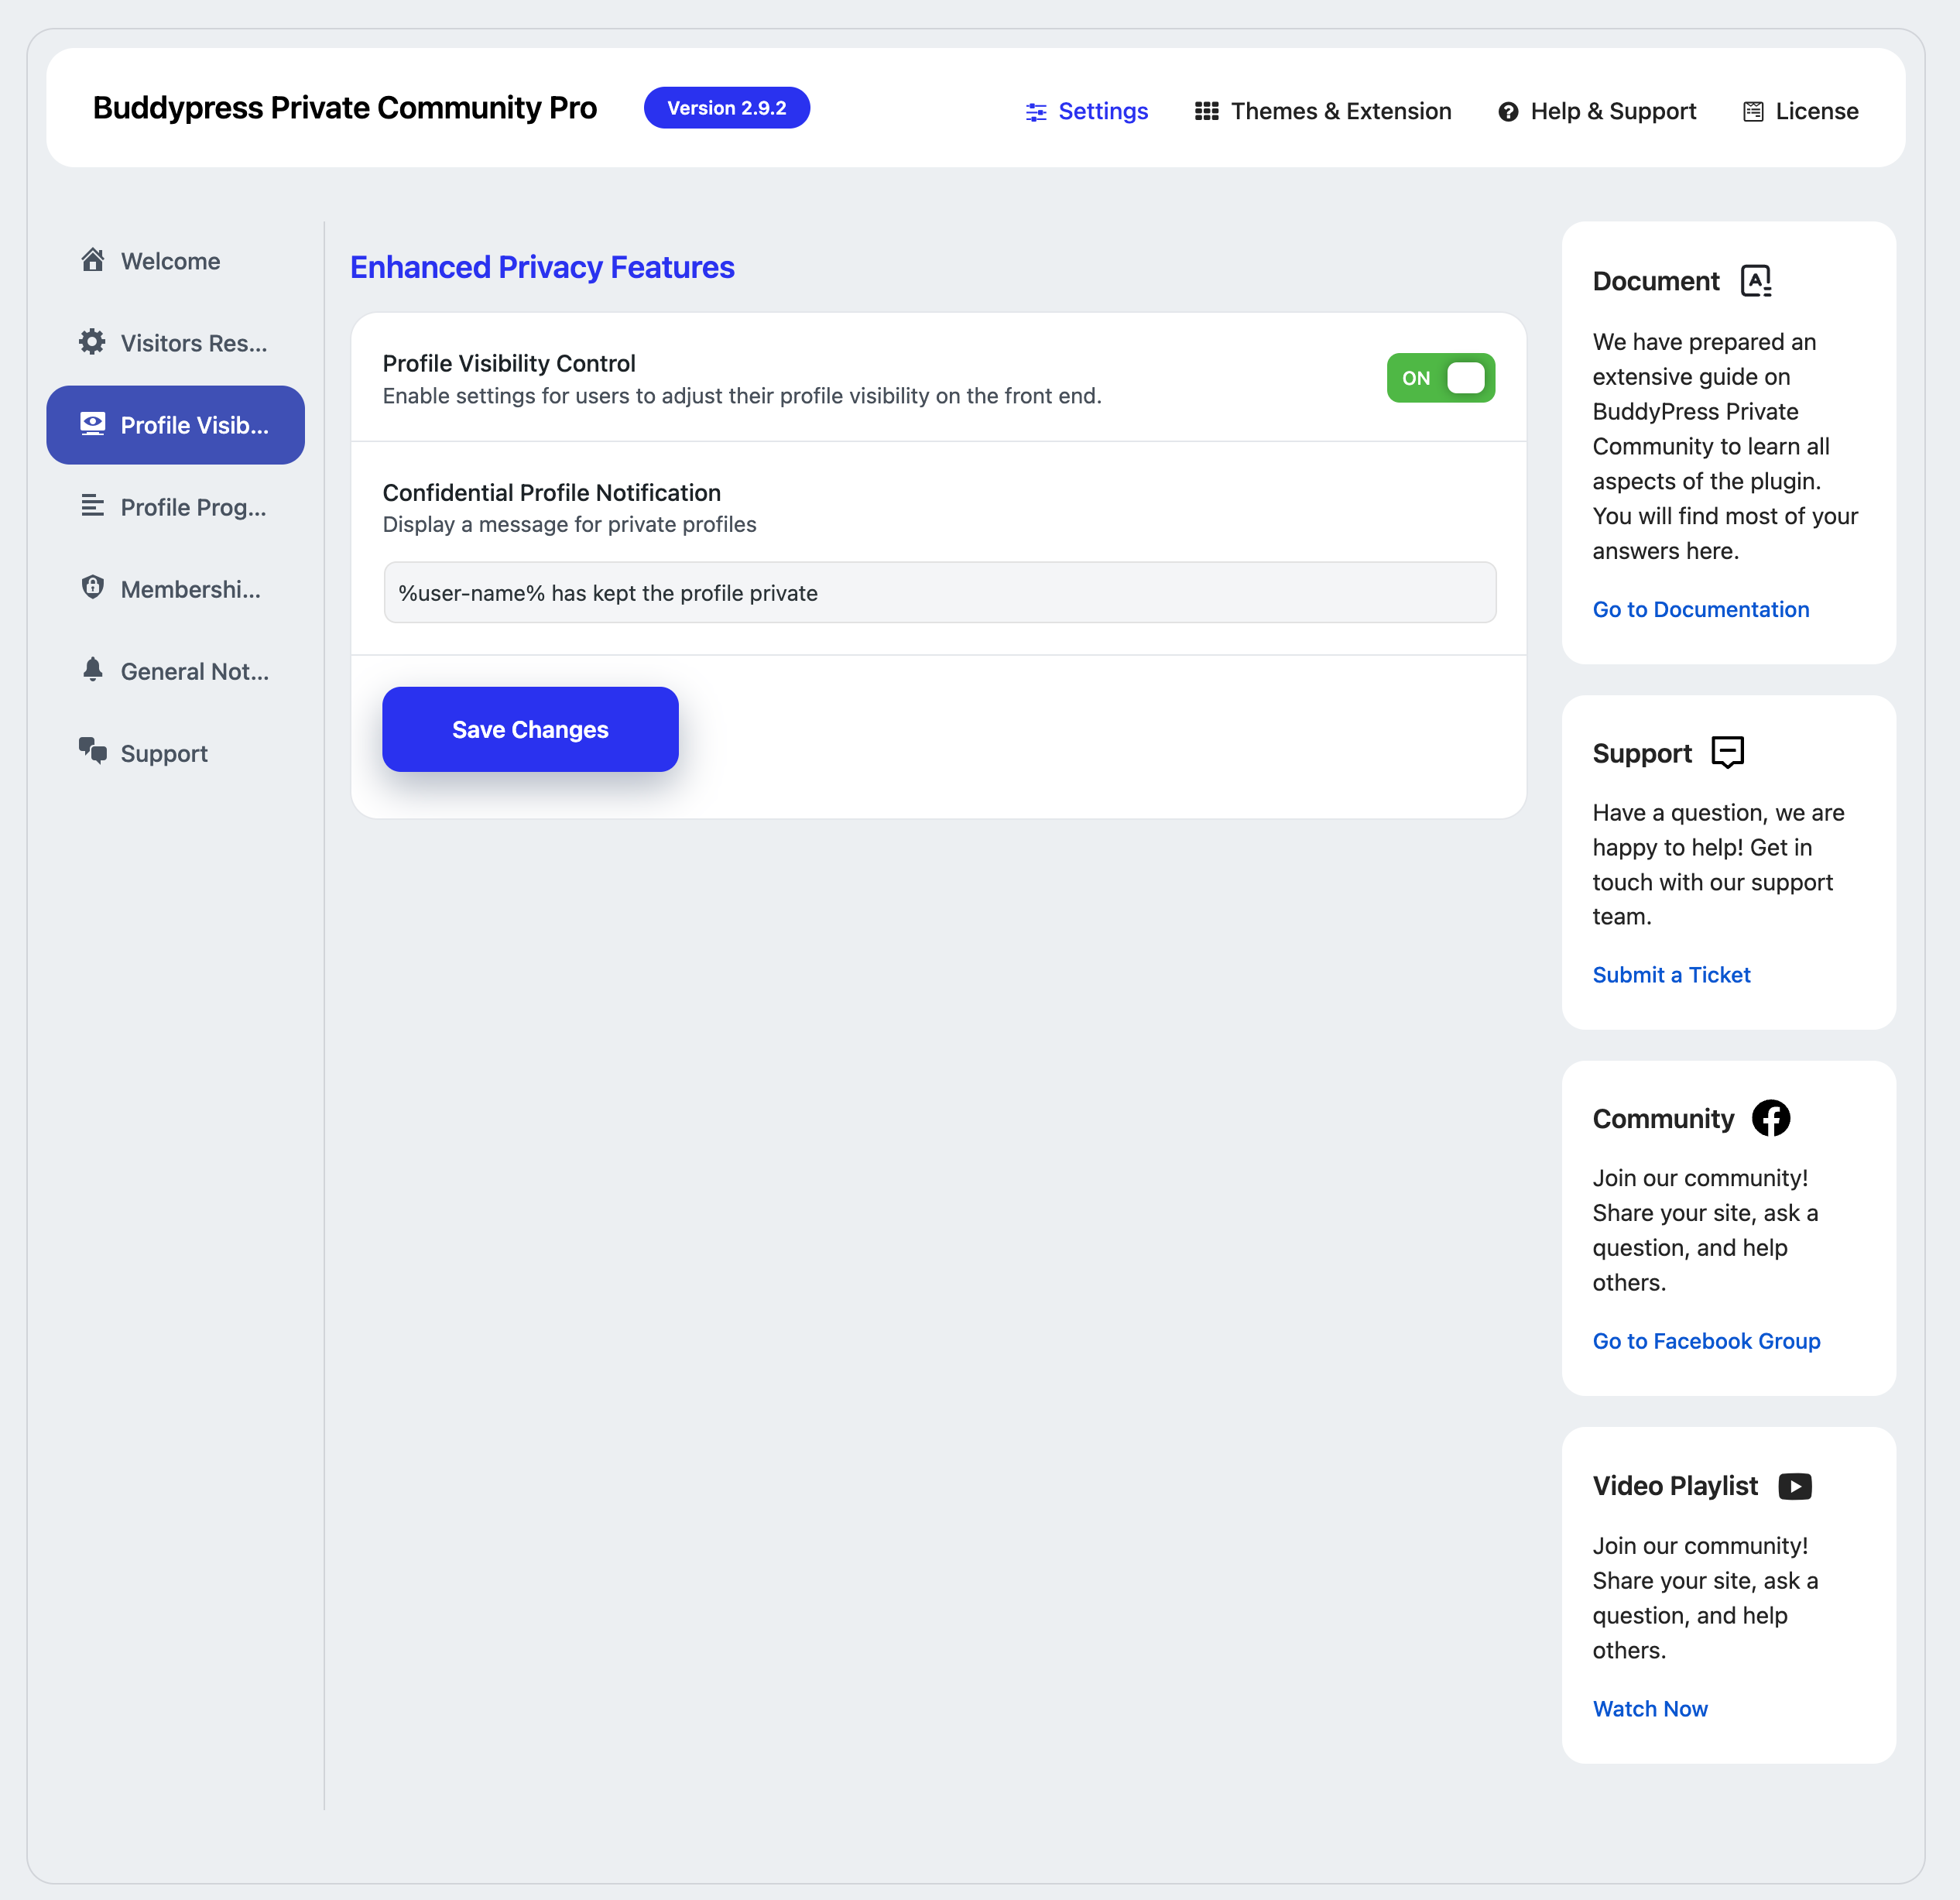Image resolution: width=1960 pixels, height=1900 pixels.
Task: Click the Confidential Profile Notification label
Action: [551, 492]
